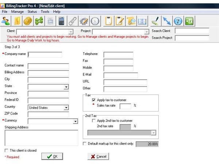This screenshot has width=219, height=164.
Task: Open the File menu
Action: (5, 12)
